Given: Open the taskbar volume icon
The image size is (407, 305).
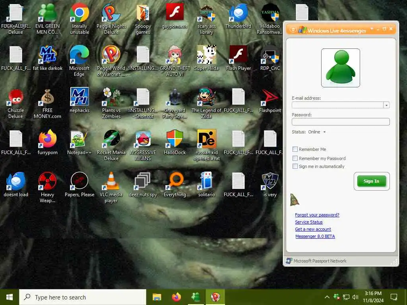Looking at the screenshot, I should coord(355,297).
